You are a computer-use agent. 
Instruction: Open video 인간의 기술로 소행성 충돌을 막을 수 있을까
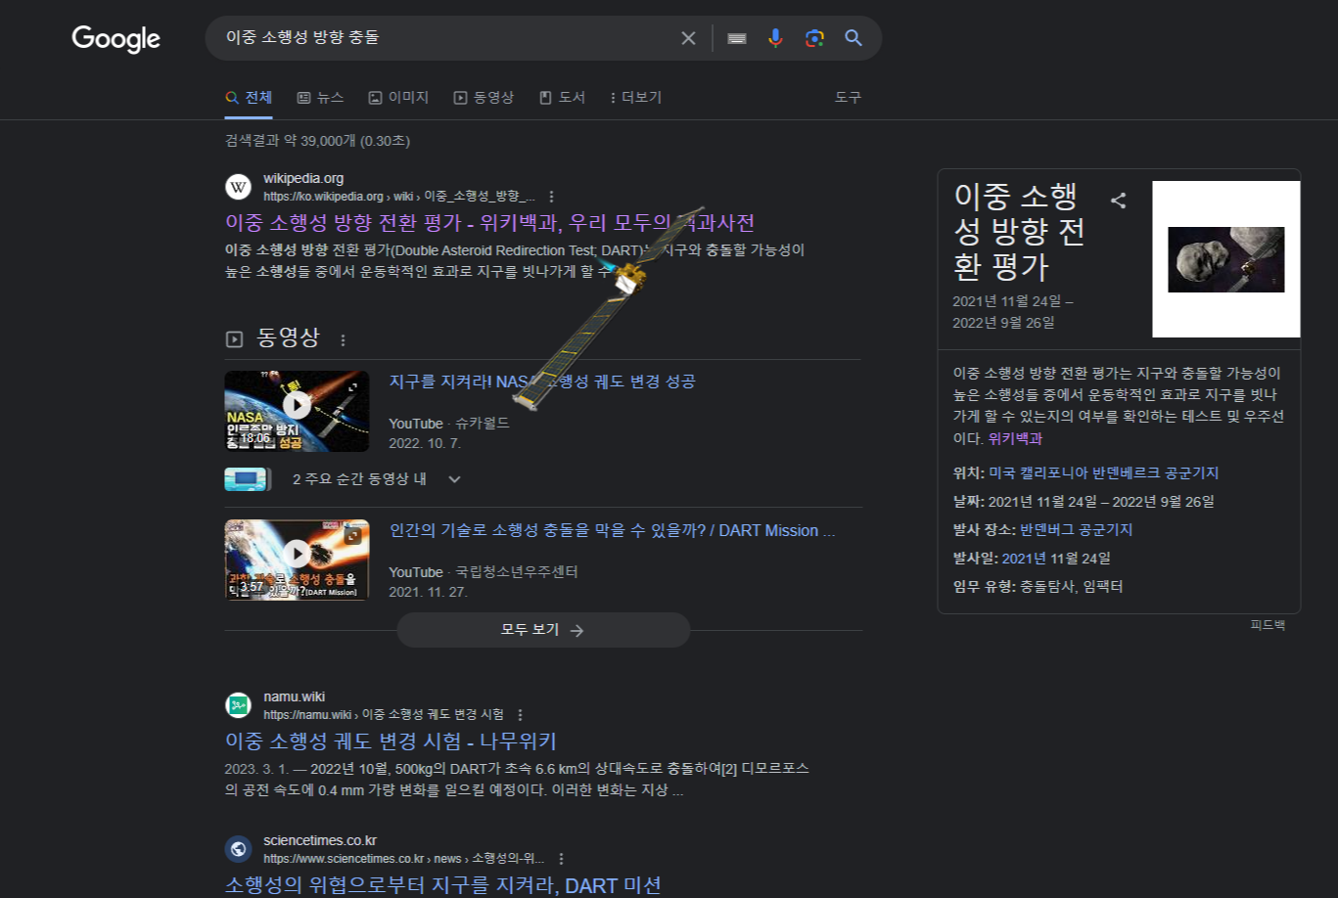click(612, 530)
